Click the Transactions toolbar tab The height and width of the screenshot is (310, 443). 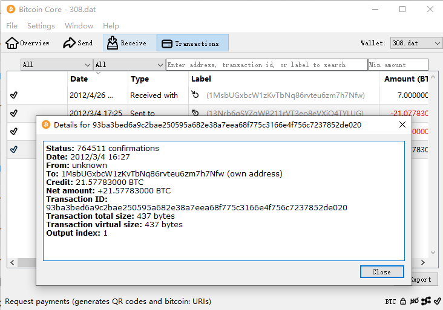point(192,44)
